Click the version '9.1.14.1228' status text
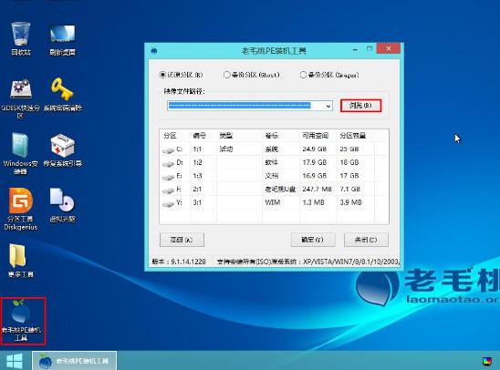This screenshot has width=500, height=370. coord(188,262)
